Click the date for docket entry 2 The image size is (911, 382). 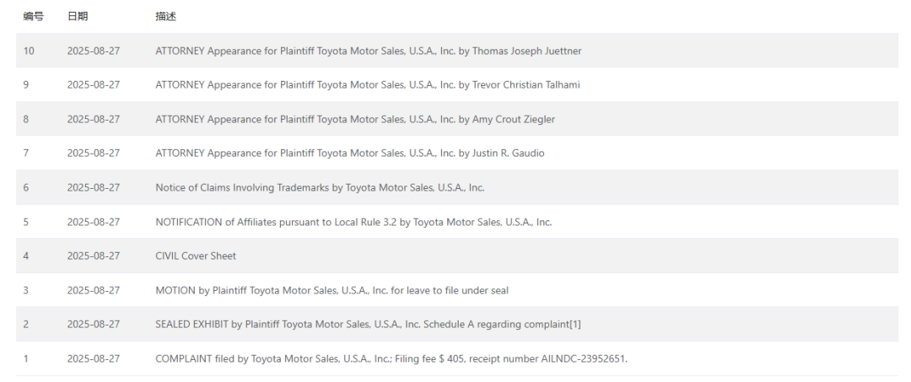click(x=94, y=324)
